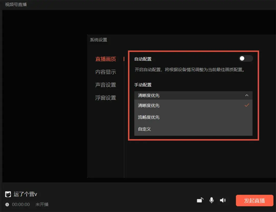
Task: Switch to the 内容显示 tab
Action: (x=106, y=72)
